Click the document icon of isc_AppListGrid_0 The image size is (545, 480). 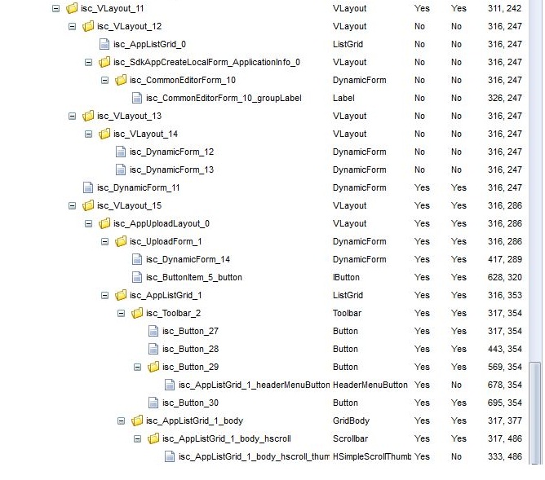(104, 44)
